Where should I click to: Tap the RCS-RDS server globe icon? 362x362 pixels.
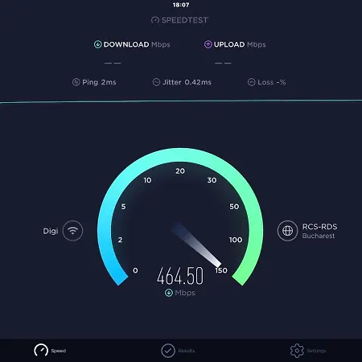click(x=287, y=231)
